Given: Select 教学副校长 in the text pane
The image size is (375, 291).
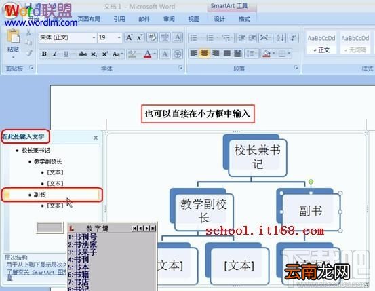Looking at the screenshot, I should [x=48, y=161].
